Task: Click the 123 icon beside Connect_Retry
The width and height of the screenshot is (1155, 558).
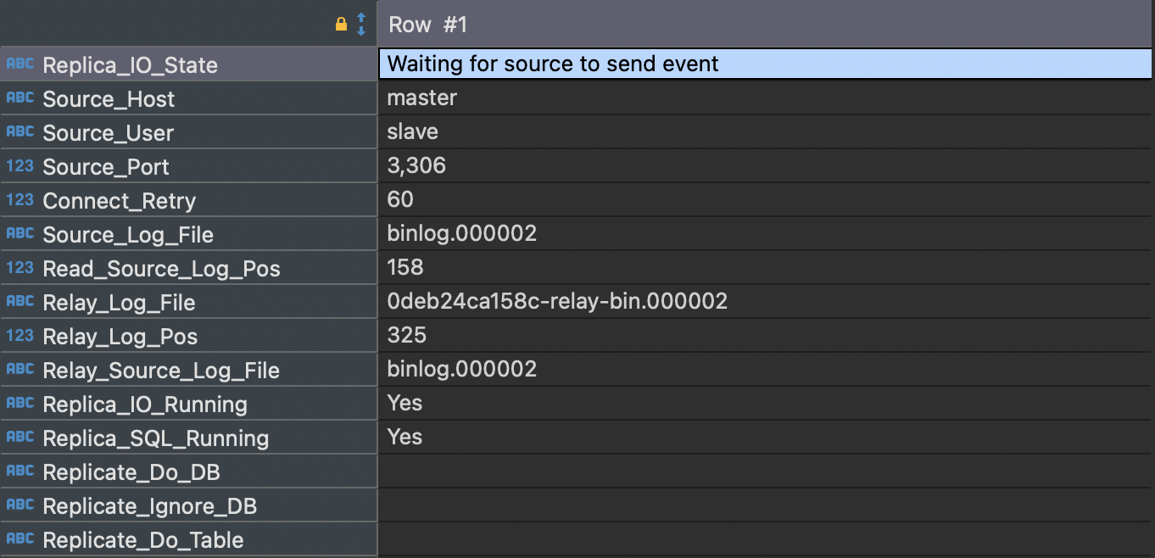Action: pyautogui.click(x=20, y=200)
